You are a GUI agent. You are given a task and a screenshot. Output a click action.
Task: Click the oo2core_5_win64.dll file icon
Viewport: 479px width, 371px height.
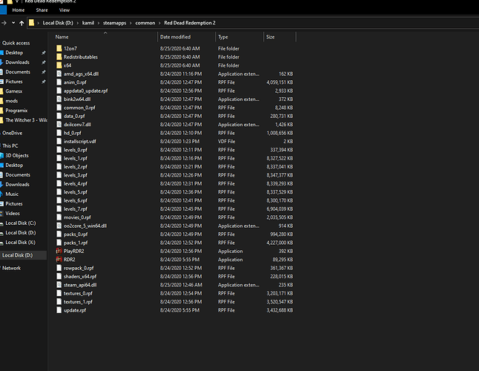point(59,226)
